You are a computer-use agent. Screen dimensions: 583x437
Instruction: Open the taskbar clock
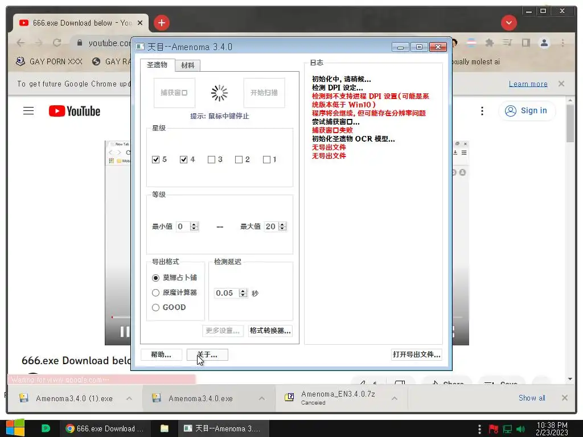pyautogui.click(x=552, y=428)
